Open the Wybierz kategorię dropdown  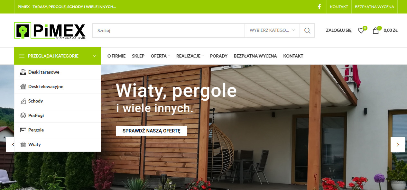tap(272, 31)
